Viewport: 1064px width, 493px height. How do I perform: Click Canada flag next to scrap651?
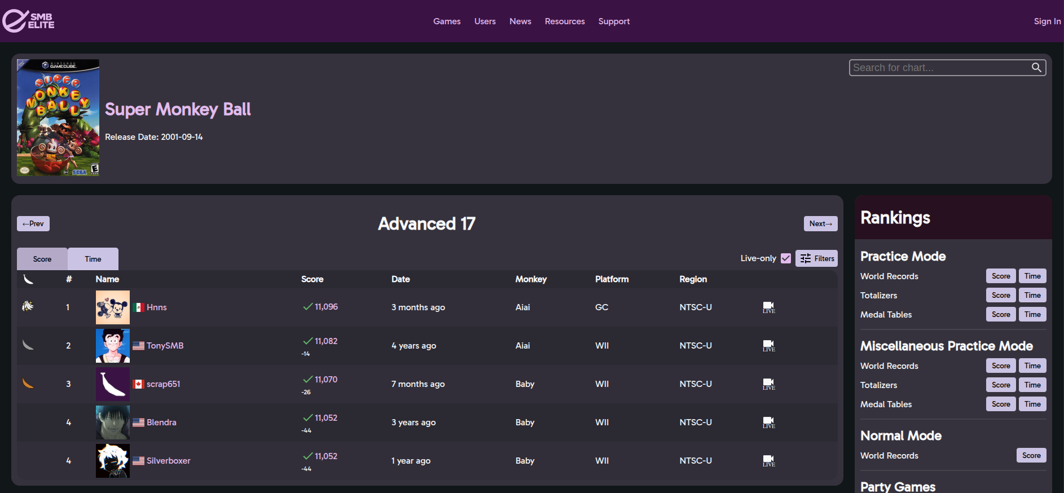click(x=138, y=384)
